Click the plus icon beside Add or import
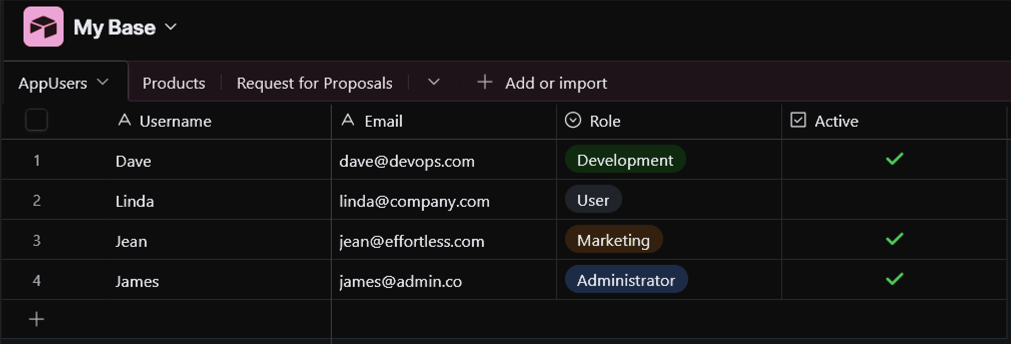The height and width of the screenshot is (344, 1011). click(484, 82)
